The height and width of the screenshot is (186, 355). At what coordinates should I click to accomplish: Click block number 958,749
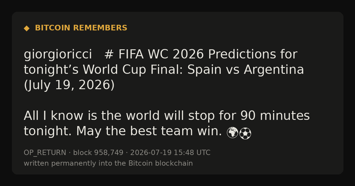point(98,153)
